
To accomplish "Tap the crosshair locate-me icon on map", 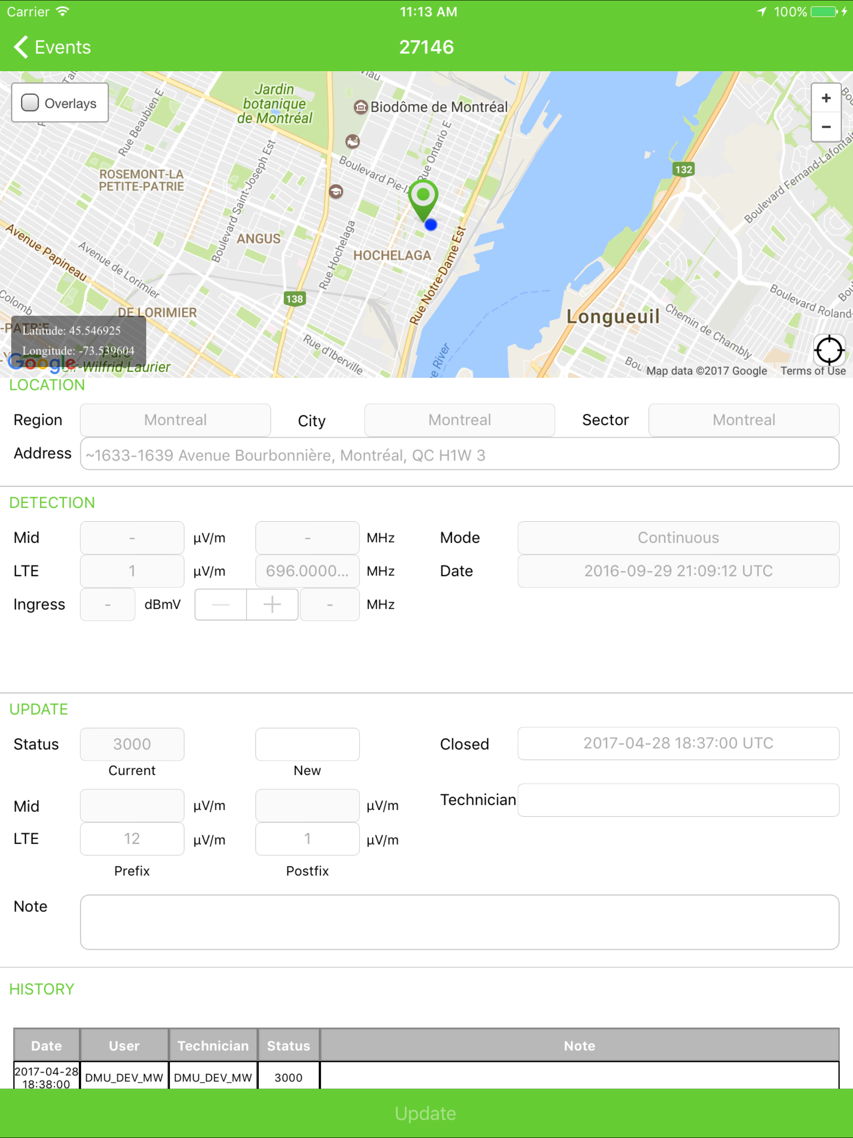I will pyautogui.click(x=829, y=351).
